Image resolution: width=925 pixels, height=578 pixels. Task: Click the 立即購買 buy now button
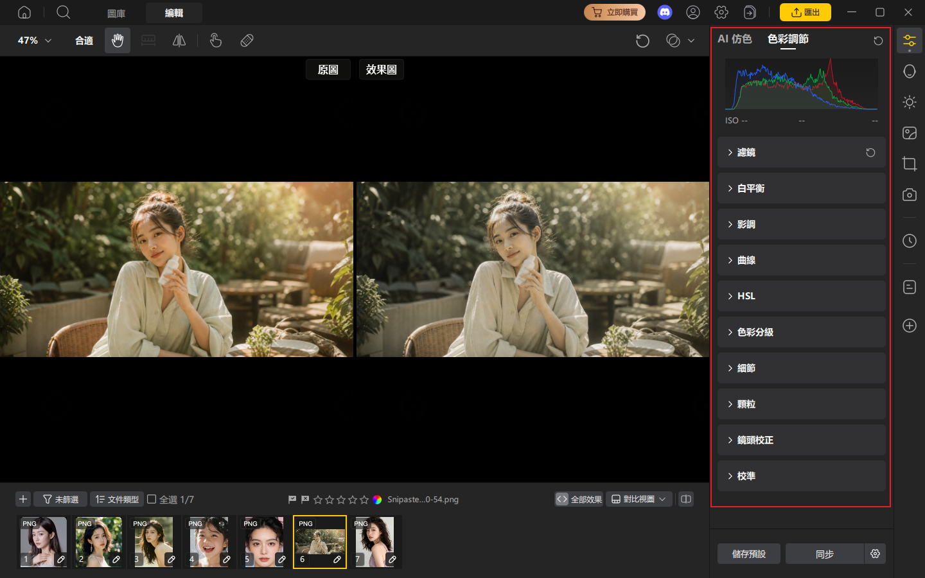coord(615,12)
